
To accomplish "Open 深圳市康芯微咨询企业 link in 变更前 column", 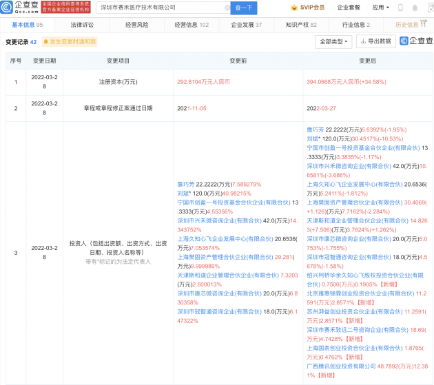I will [220, 293].
